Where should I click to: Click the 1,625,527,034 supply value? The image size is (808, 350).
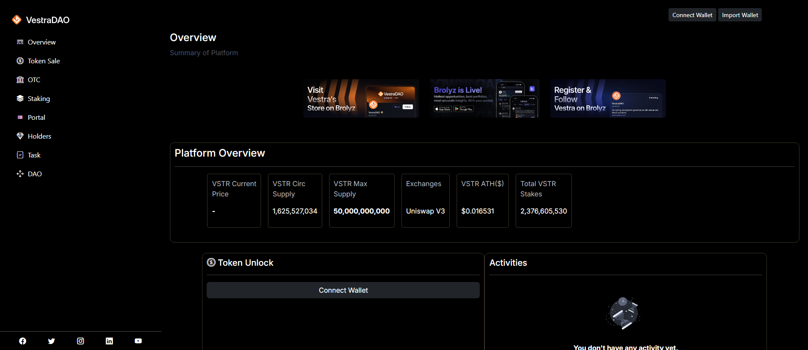tap(295, 211)
